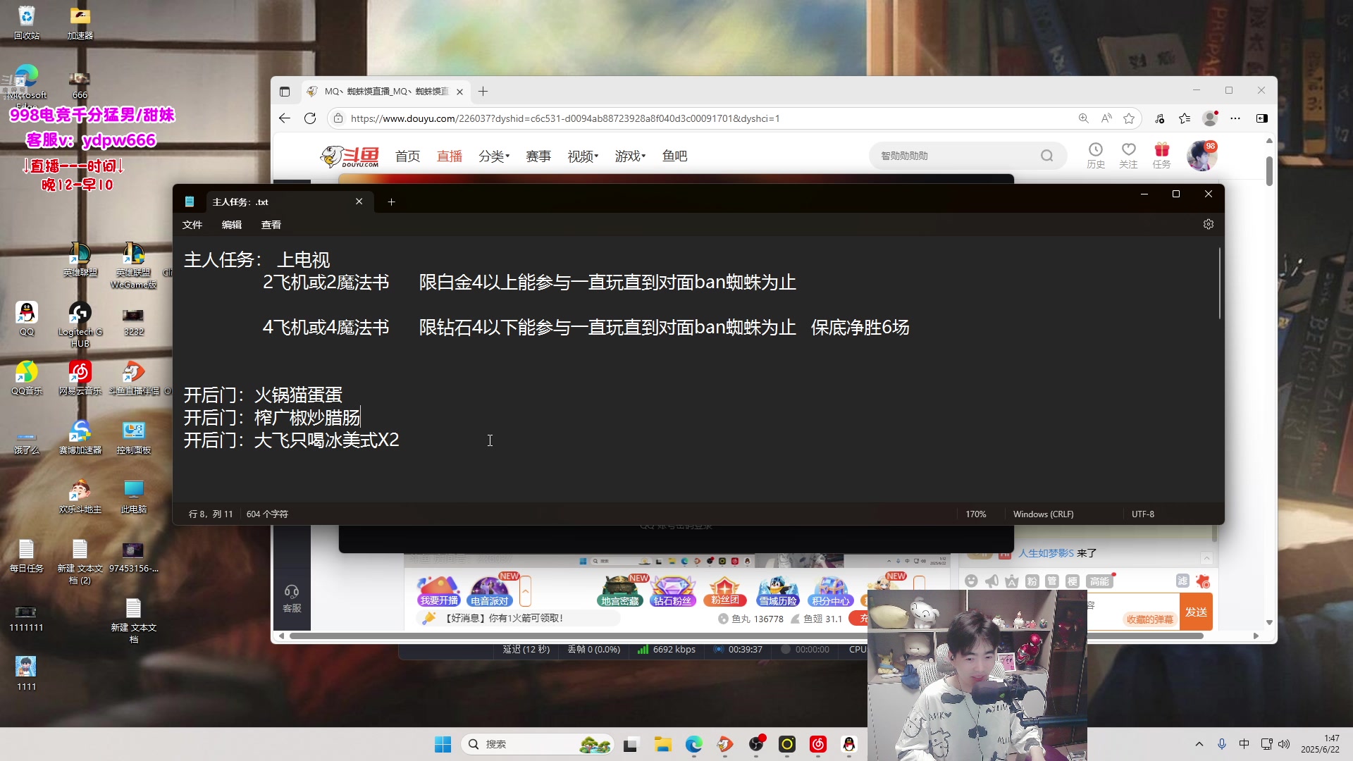Expand the 游戏 dropdown on Douyu

tap(630, 156)
